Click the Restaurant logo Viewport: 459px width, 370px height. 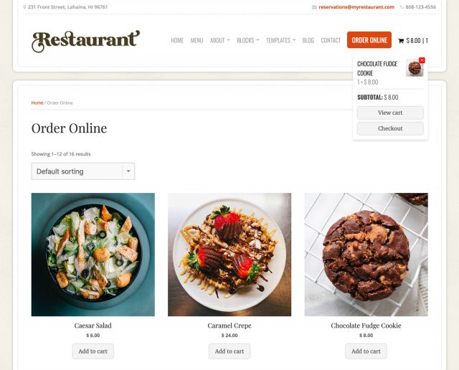coord(85,41)
